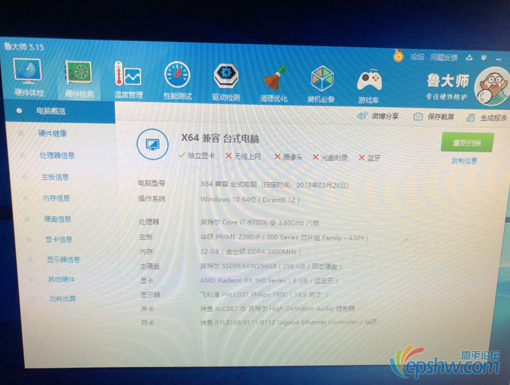The width and height of the screenshot is (510, 385).
Task: Click 保存截屏 save screenshot
Action: (x=434, y=117)
